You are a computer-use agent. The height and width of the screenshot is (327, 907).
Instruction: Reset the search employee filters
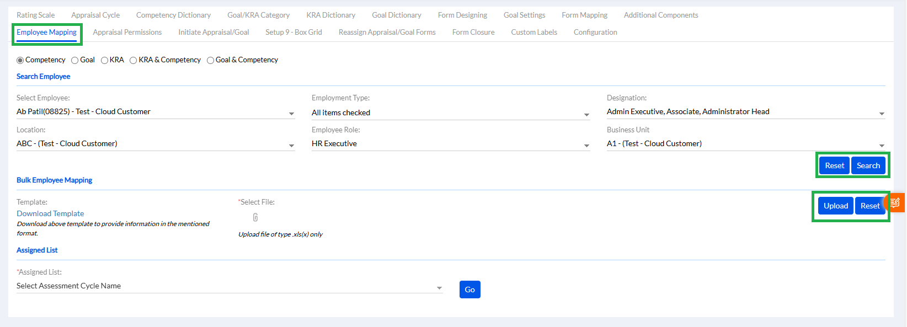click(834, 165)
